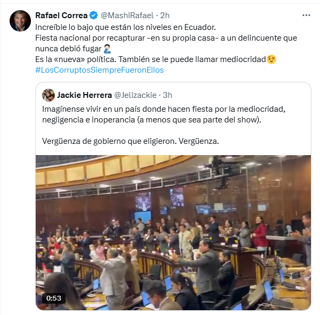Open hashtag #LosCorruptosSiempreFueronEllos
Viewport: 320px width, 315px height.
[x=99, y=70]
